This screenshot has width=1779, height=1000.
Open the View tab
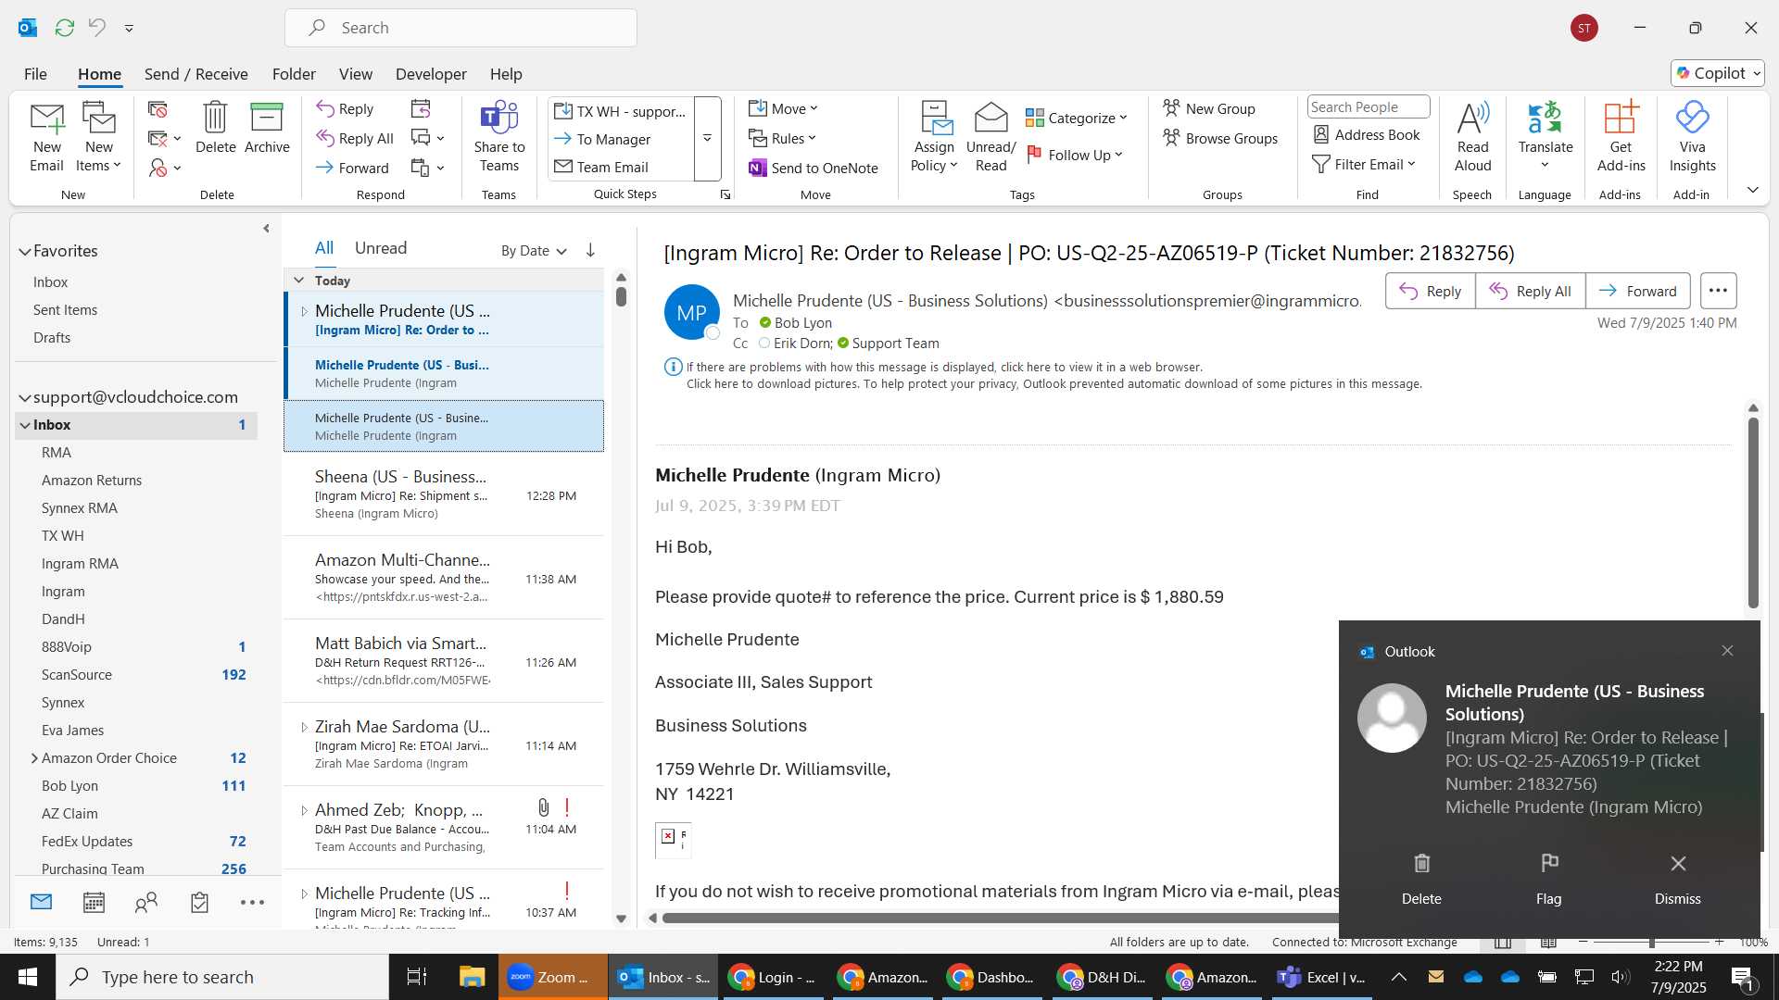(x=356, y=74)
